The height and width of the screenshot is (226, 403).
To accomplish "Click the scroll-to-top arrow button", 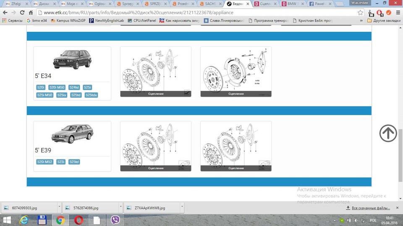I will click(388, 133).
